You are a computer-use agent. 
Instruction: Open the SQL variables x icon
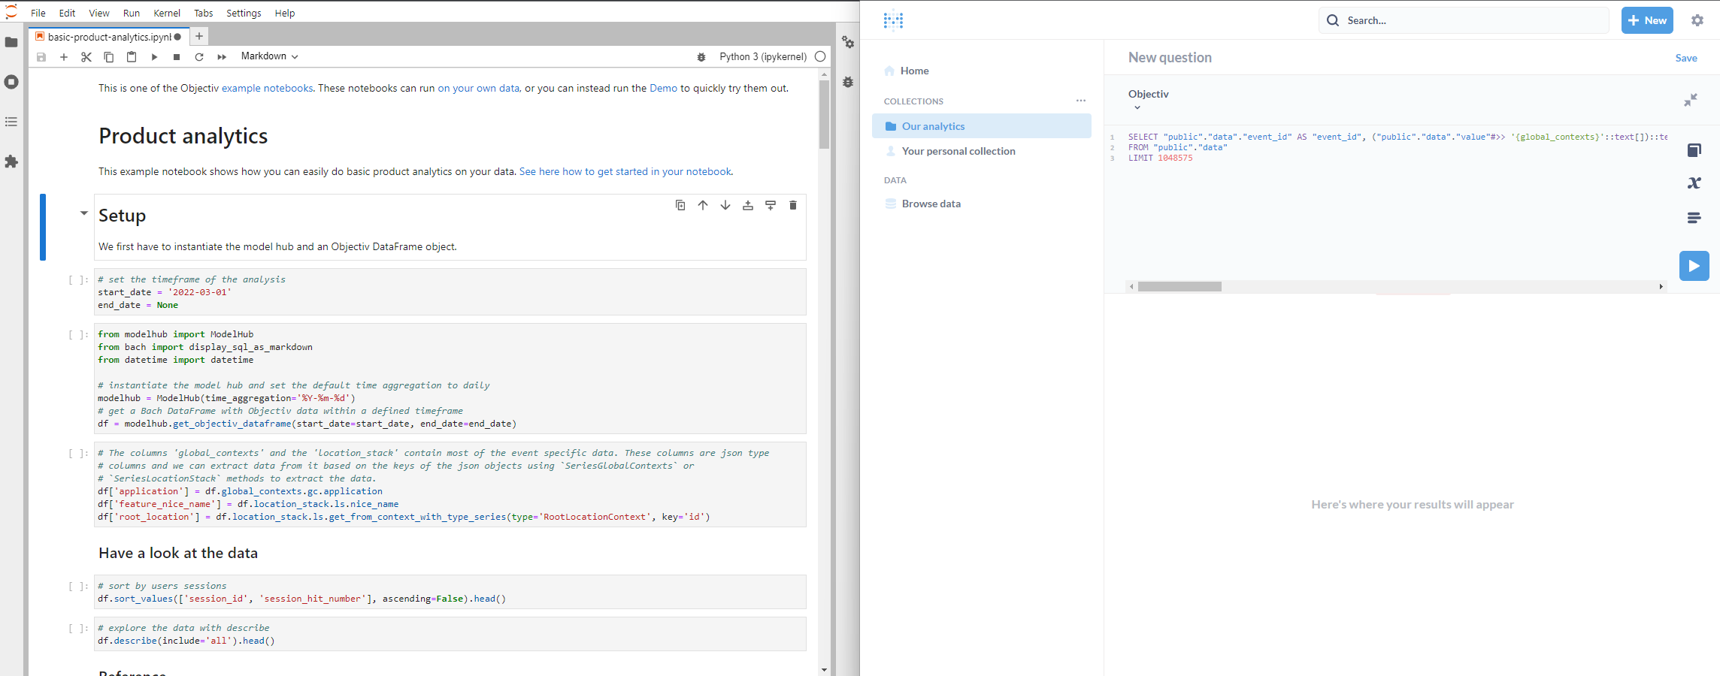click(1694, 183)
